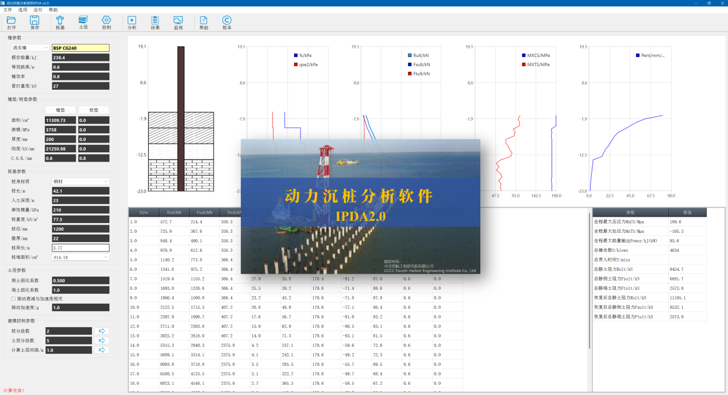Click the 桩垫 button
Screen dimensions: 728x395
click(x=94, y=110)
